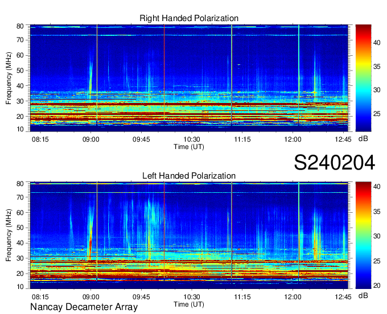Click the 08:15 tick under Left Handed plot

(40, 297)
